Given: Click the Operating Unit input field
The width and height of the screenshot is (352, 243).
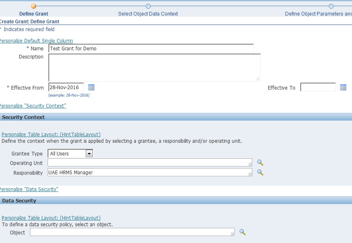Looking at the screenshot, I should pos(150,162).
